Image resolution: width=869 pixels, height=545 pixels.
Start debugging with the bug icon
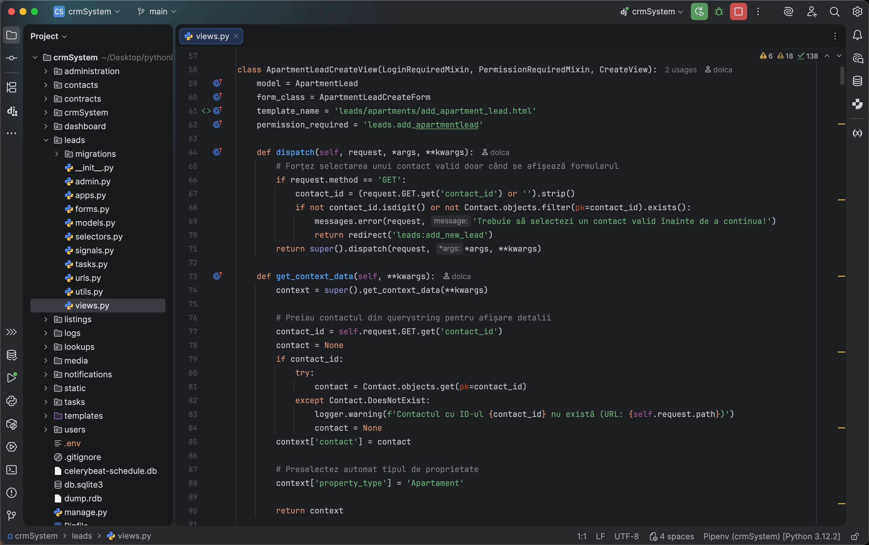[x=718, y=11]
